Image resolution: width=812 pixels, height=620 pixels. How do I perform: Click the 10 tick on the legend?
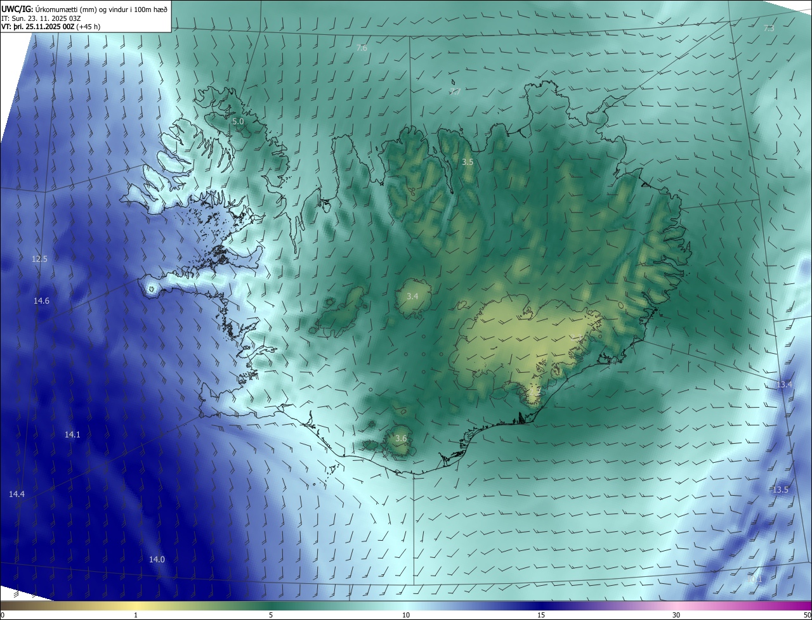(406, 616)
